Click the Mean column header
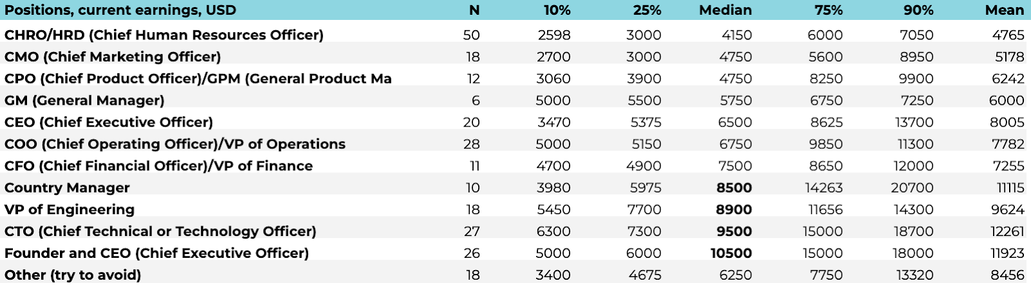This screenshot has height=290, width=1031. click(x=1005, y=10)
